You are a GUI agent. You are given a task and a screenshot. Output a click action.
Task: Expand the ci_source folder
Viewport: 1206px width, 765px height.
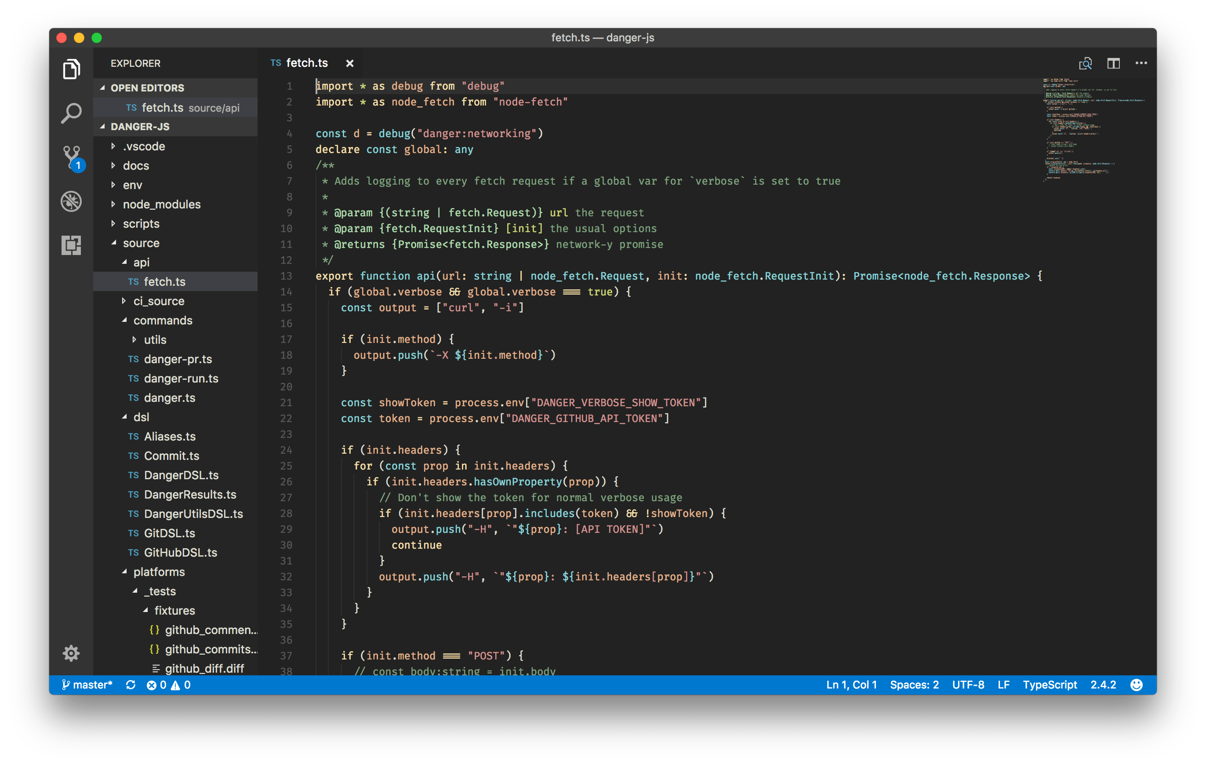158,301
